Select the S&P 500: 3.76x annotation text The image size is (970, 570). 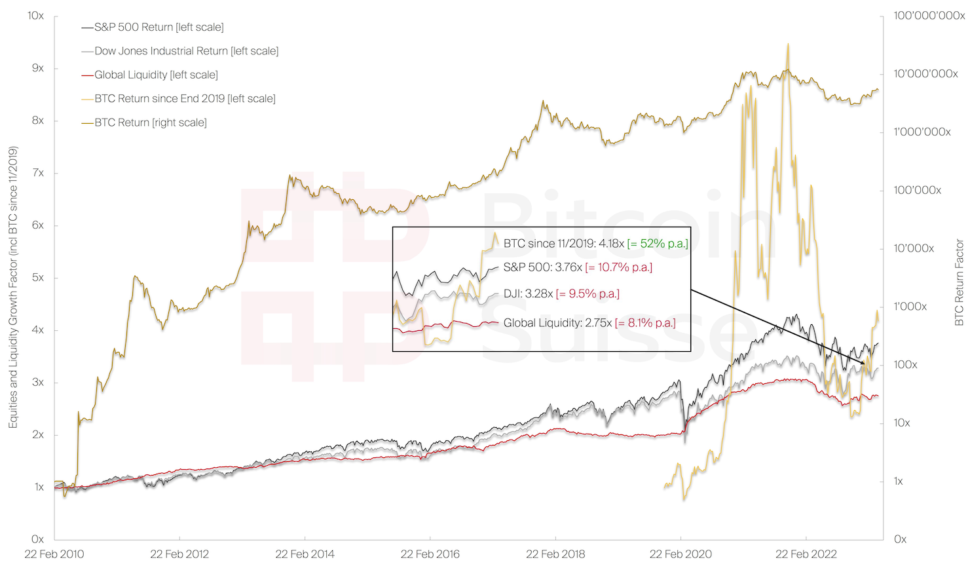(542, 267)
